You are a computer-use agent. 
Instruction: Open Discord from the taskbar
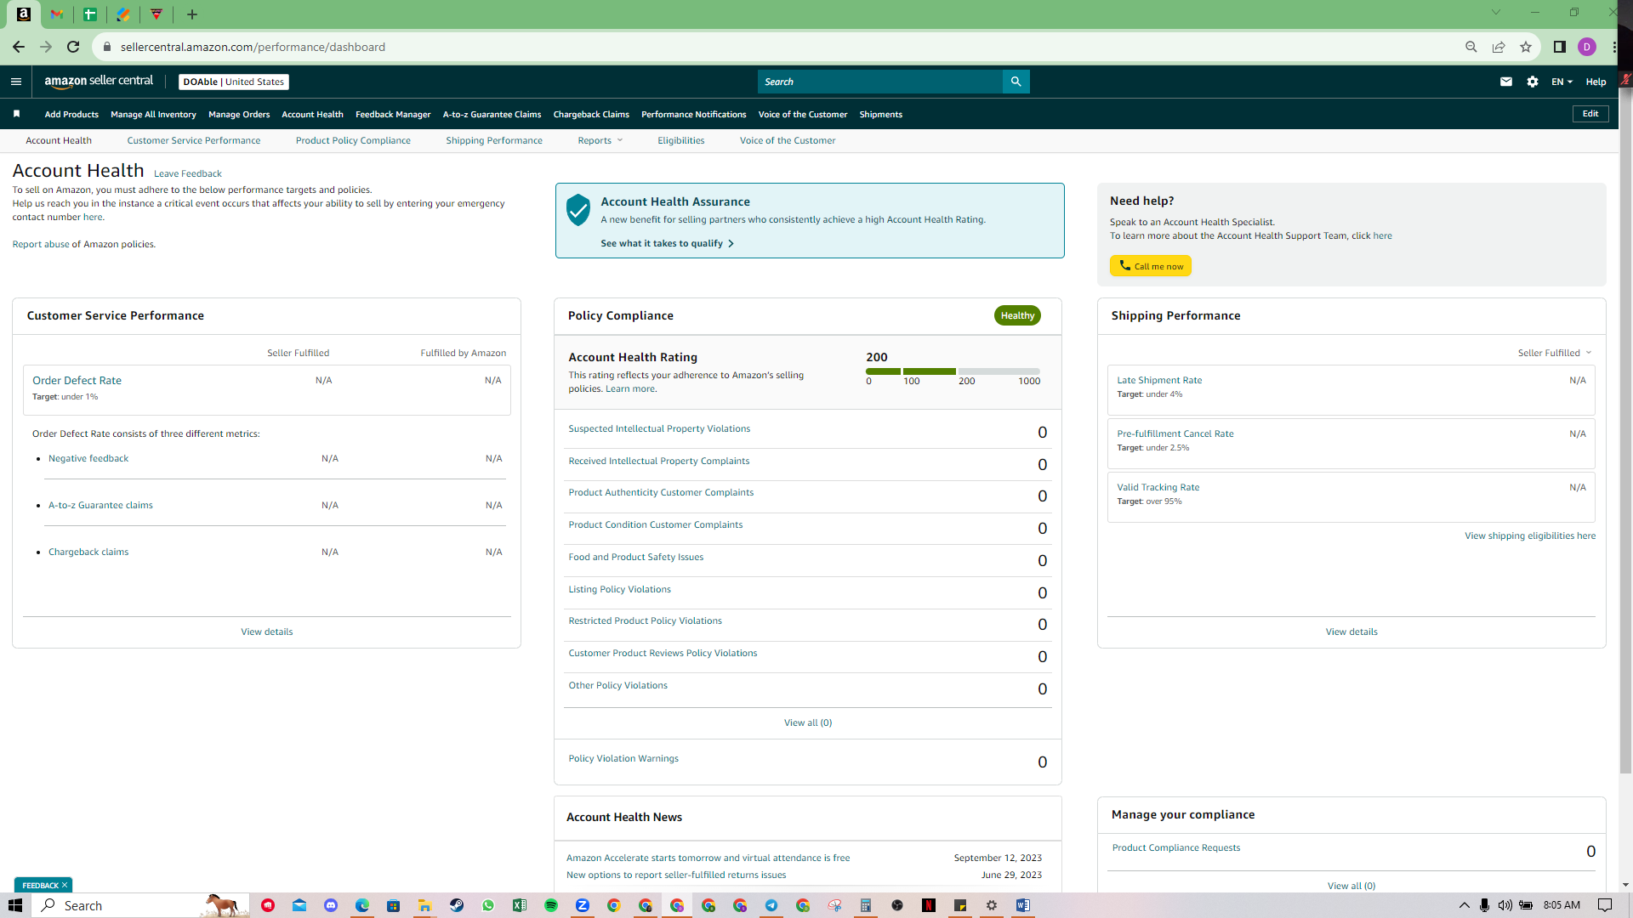point(331,905)
